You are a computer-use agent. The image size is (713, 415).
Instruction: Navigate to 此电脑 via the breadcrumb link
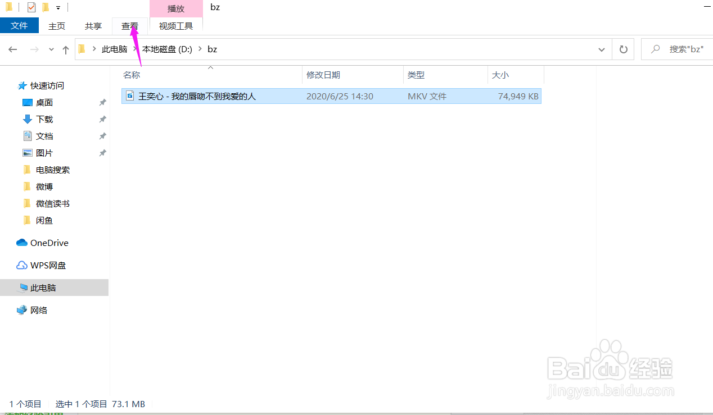point(114,49)
